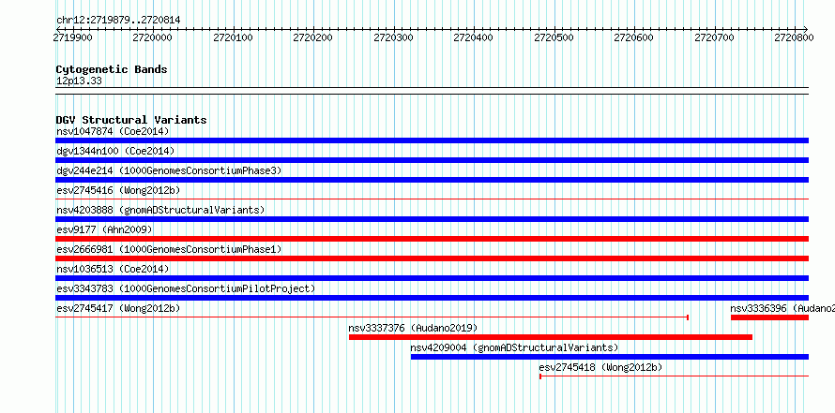The height and width of the screenshot is (413, 835).
Task: Select the 12p13.33 band label
Action: pos(79,81)
